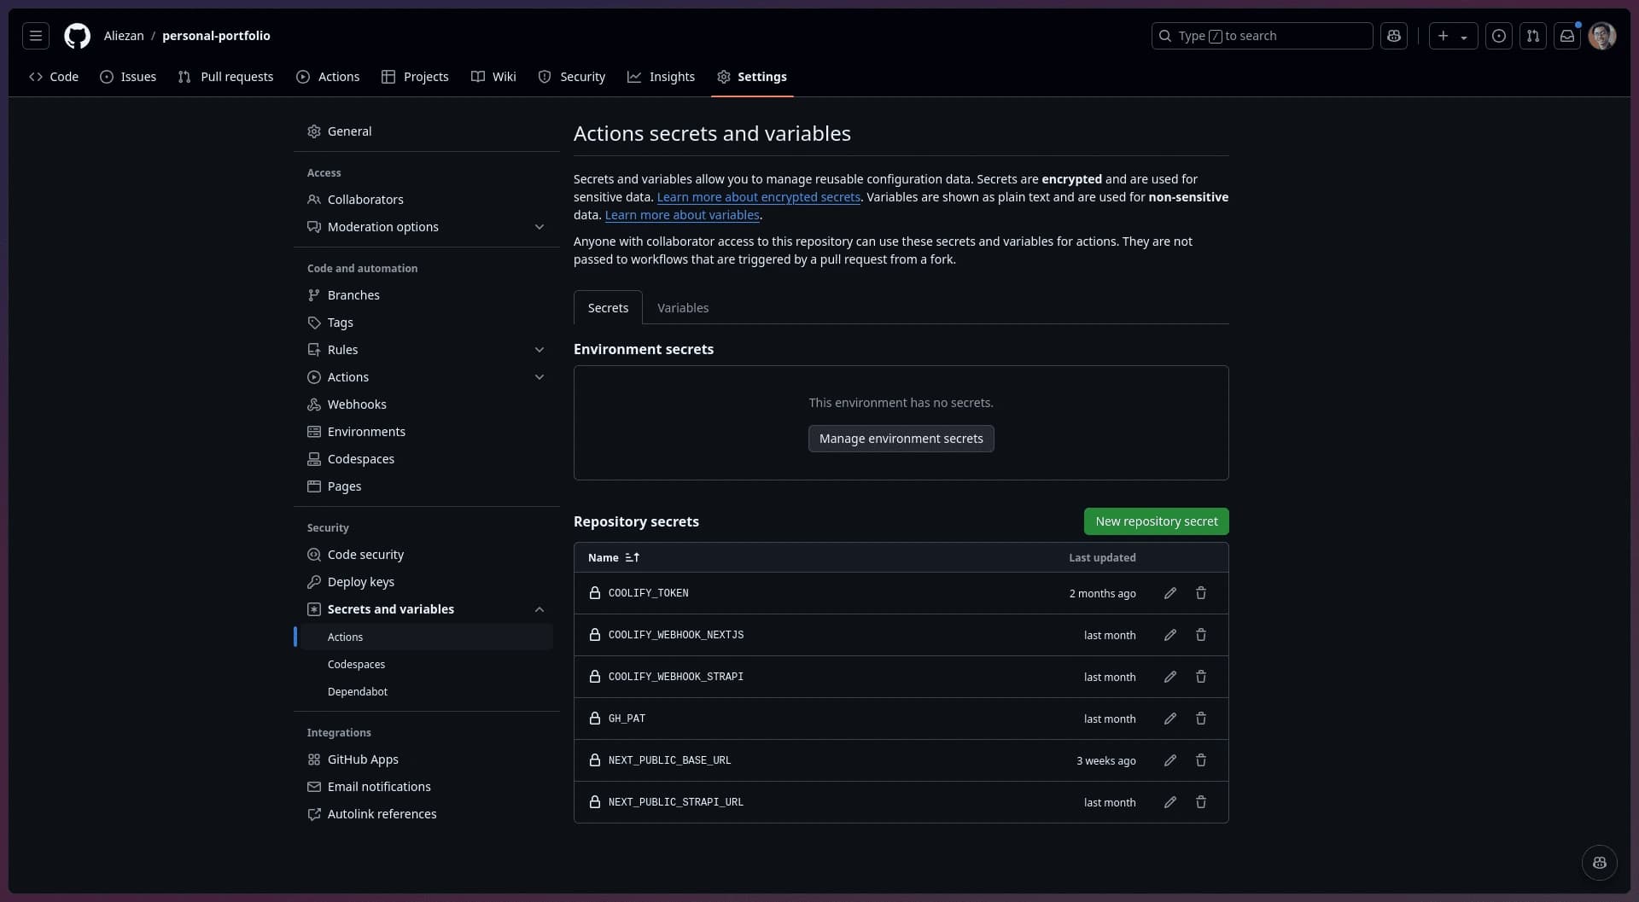This screenshot has height=902, width=1639.
Task: Delete the GH_PAT secret
Action: pos(1201,719)
